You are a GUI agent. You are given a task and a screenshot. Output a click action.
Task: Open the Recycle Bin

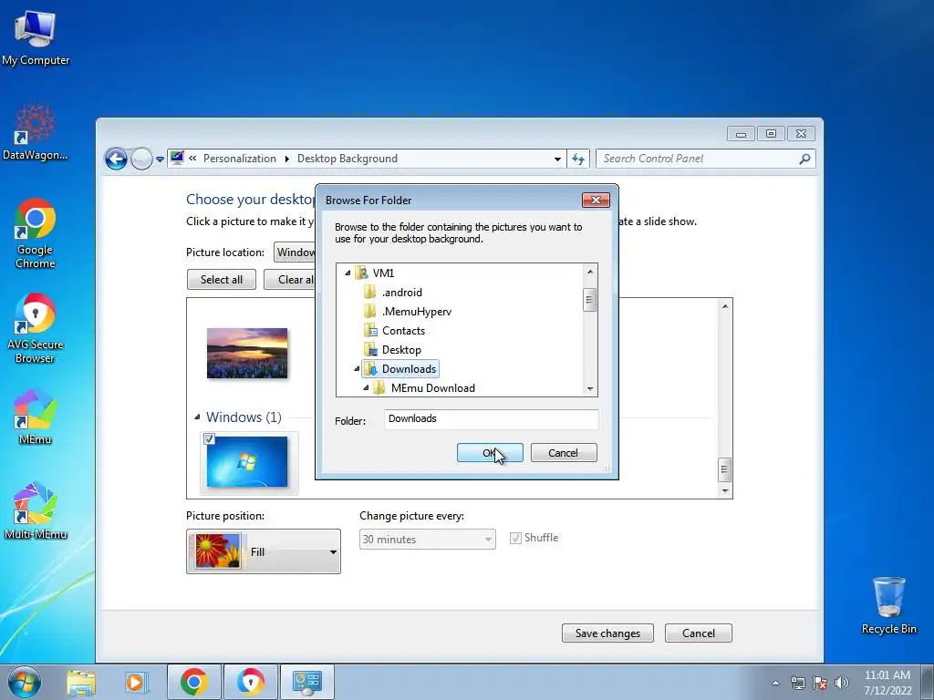(888, 605)
